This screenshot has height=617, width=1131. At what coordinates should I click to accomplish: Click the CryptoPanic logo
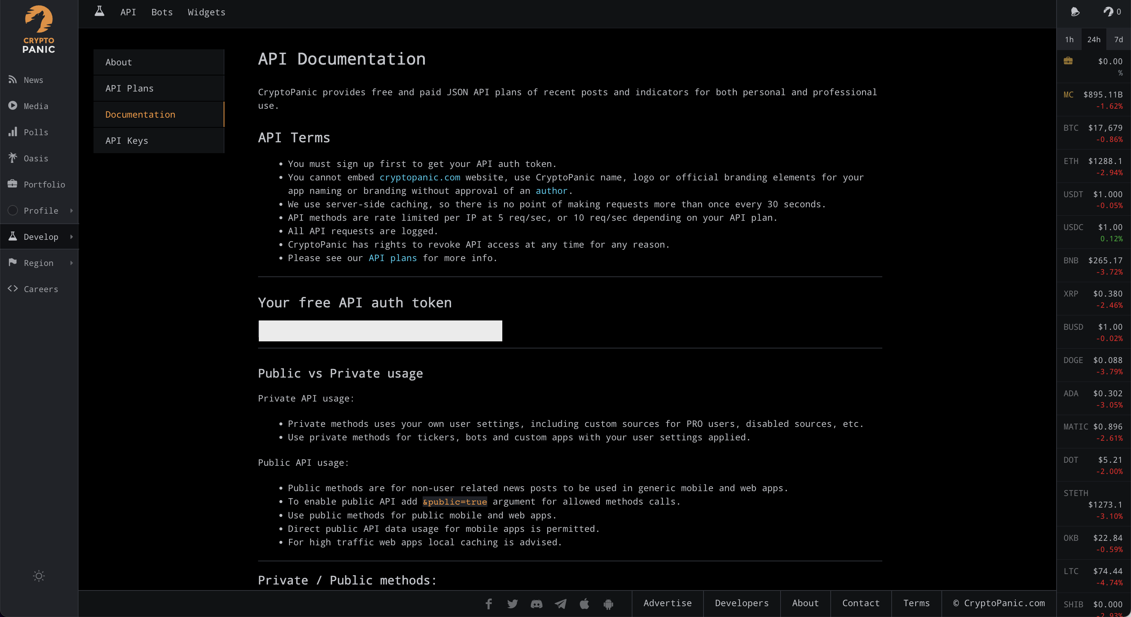click(39, 30)
